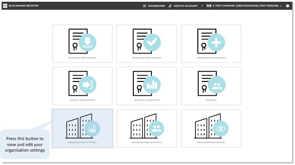Click the toggle icon on Organisation Settings
Image resolution: width=295 pixels, height=165 pixels.
tap(92, 128)
